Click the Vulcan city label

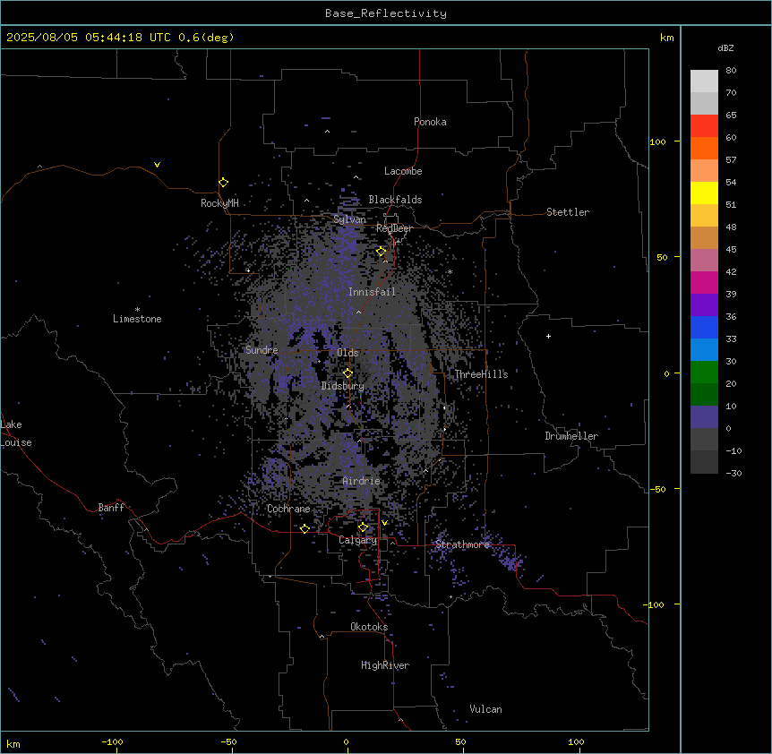click(x=486, y=709)
